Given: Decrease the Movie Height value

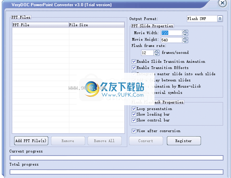Looking at the screenshot, I should click(x=185, y=41).
